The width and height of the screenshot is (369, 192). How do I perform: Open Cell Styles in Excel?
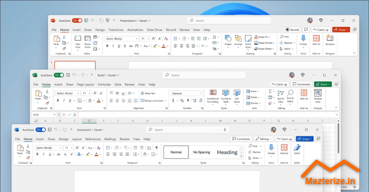pos(237,97)
